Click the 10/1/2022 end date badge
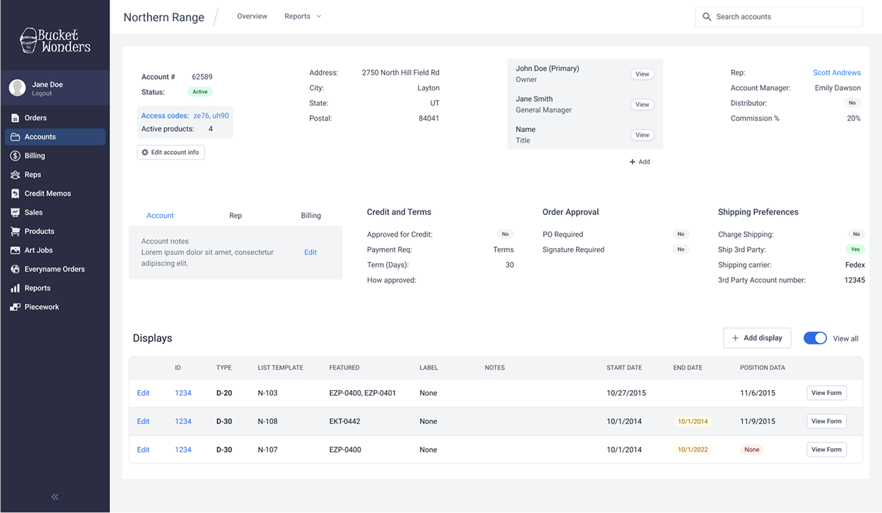 693,449
